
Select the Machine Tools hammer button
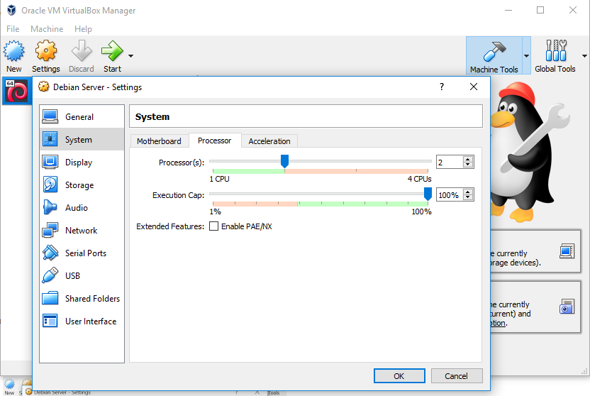494,56
